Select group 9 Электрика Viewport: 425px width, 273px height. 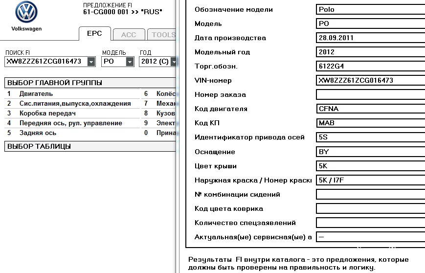(x=158, y=123)
